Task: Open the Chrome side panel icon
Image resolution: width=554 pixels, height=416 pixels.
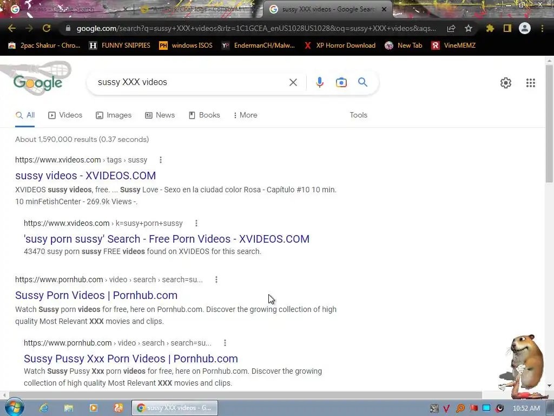Action: pyautogui.click(x=507, y=28)
